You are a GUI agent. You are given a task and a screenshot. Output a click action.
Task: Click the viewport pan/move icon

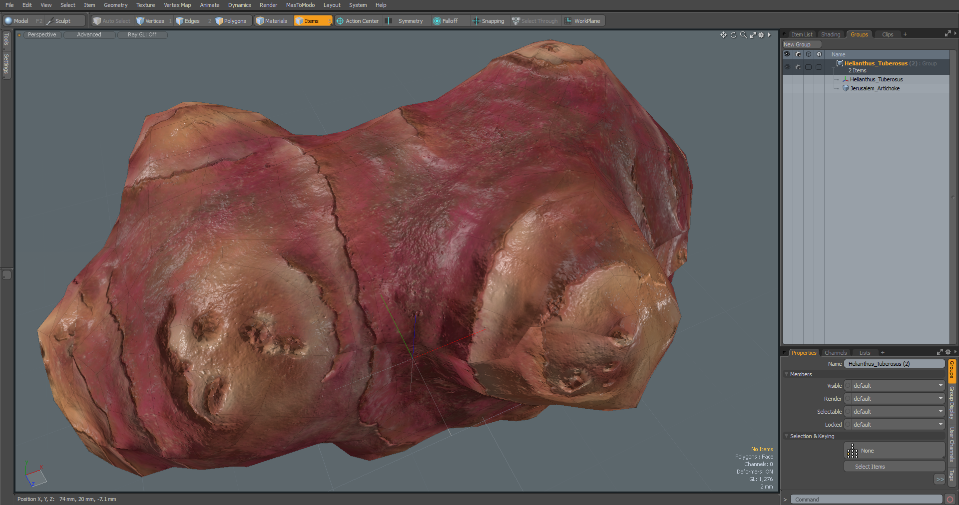(x=723, y=35)
